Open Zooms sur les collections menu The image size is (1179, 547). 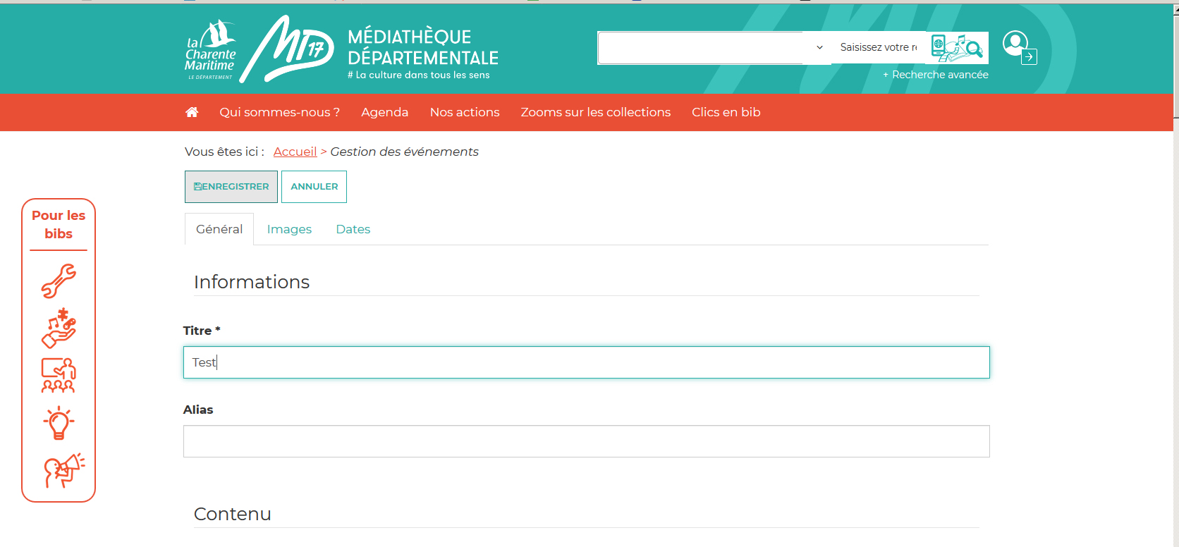(596, 112)
